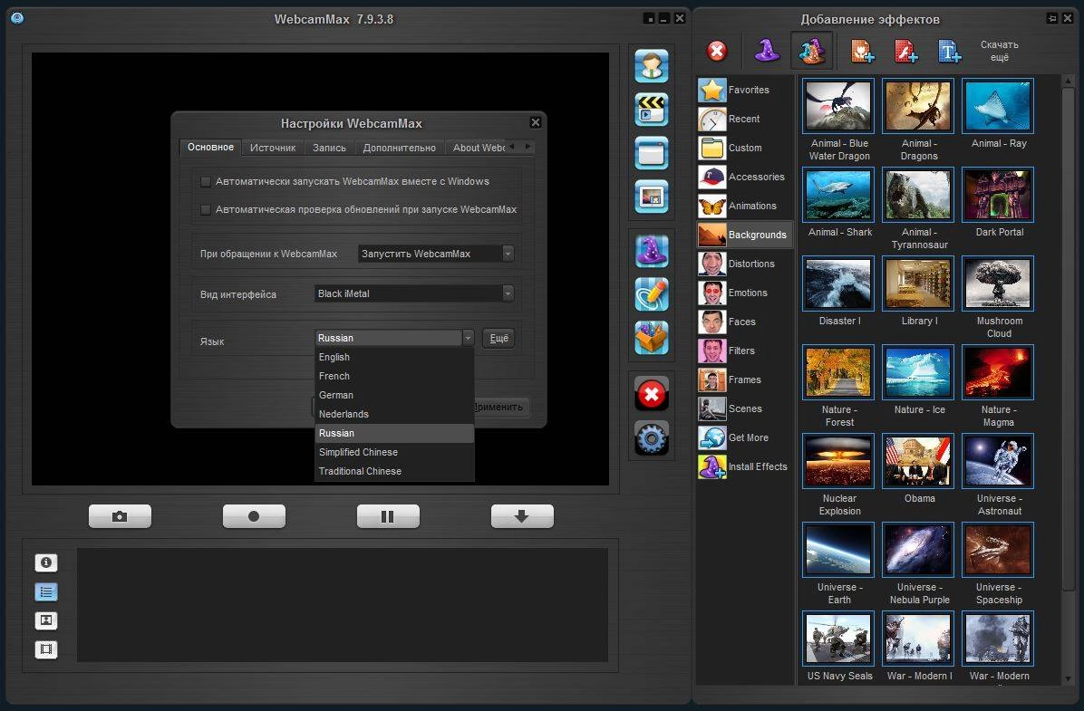Open the Запись tab
The width and height of the screenshot is (1084, 711).
point(329,148)
